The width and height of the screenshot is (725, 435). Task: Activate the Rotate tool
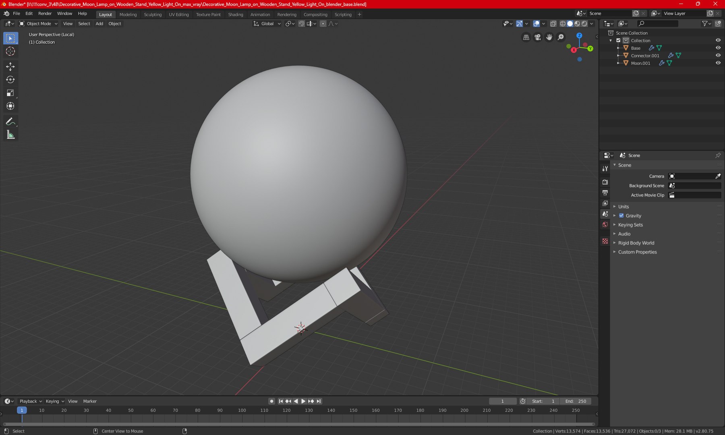point(10,80)
